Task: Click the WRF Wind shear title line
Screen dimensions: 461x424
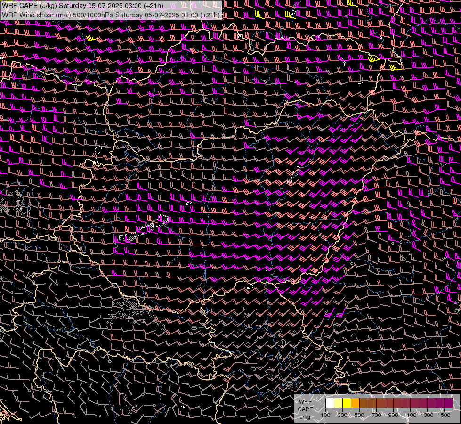Action: 111,15
